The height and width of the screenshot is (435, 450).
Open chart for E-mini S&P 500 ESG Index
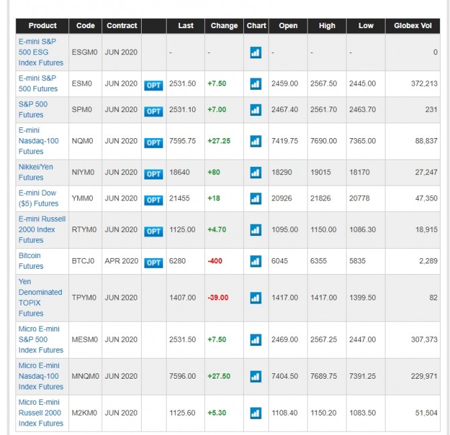pyautogui.click(x=255, y=52)
